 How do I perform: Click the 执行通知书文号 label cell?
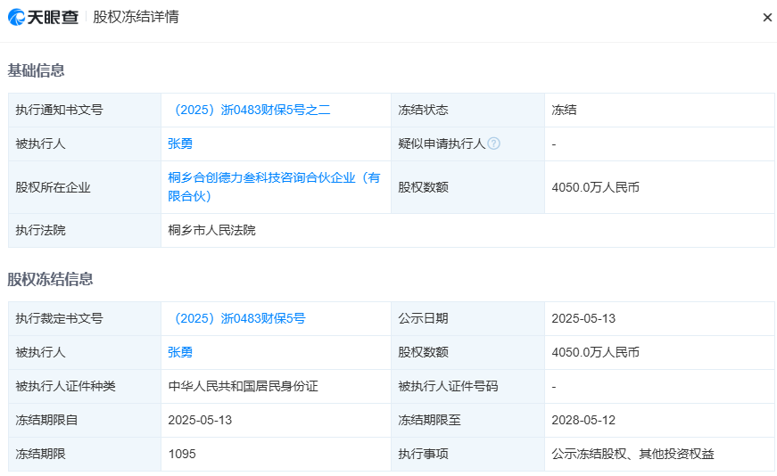coord(59,110)
